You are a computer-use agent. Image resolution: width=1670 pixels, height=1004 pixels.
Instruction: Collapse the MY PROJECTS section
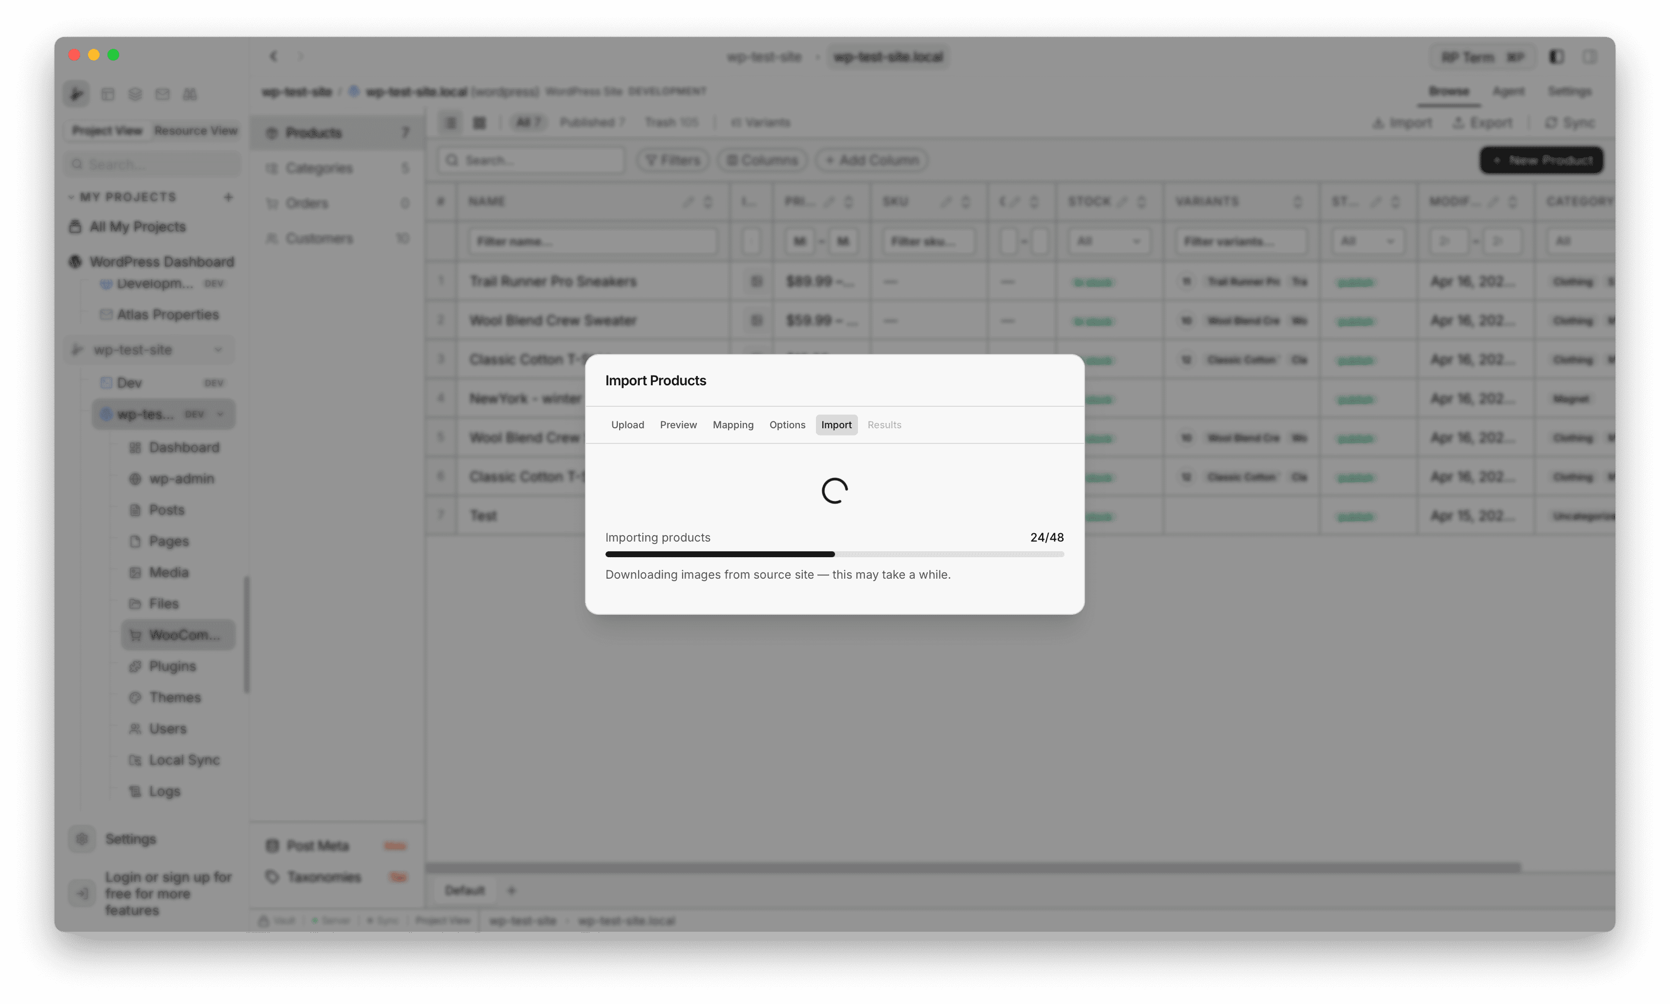(x=72, y=197)
